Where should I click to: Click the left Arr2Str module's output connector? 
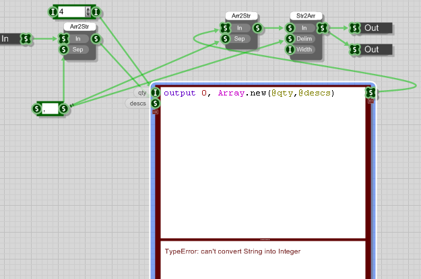(97, 39)
